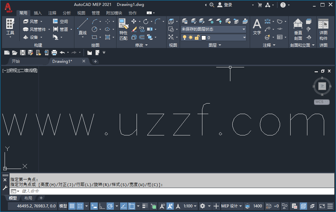Image resolution: width=336 pixels, height=212 pixels.
Task: Switch to the 布局 layout tab
Action: 28,198
